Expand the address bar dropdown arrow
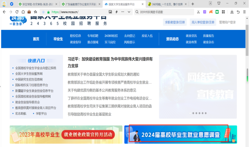This screenshot has width=249, height=147. tap(129, 12)
